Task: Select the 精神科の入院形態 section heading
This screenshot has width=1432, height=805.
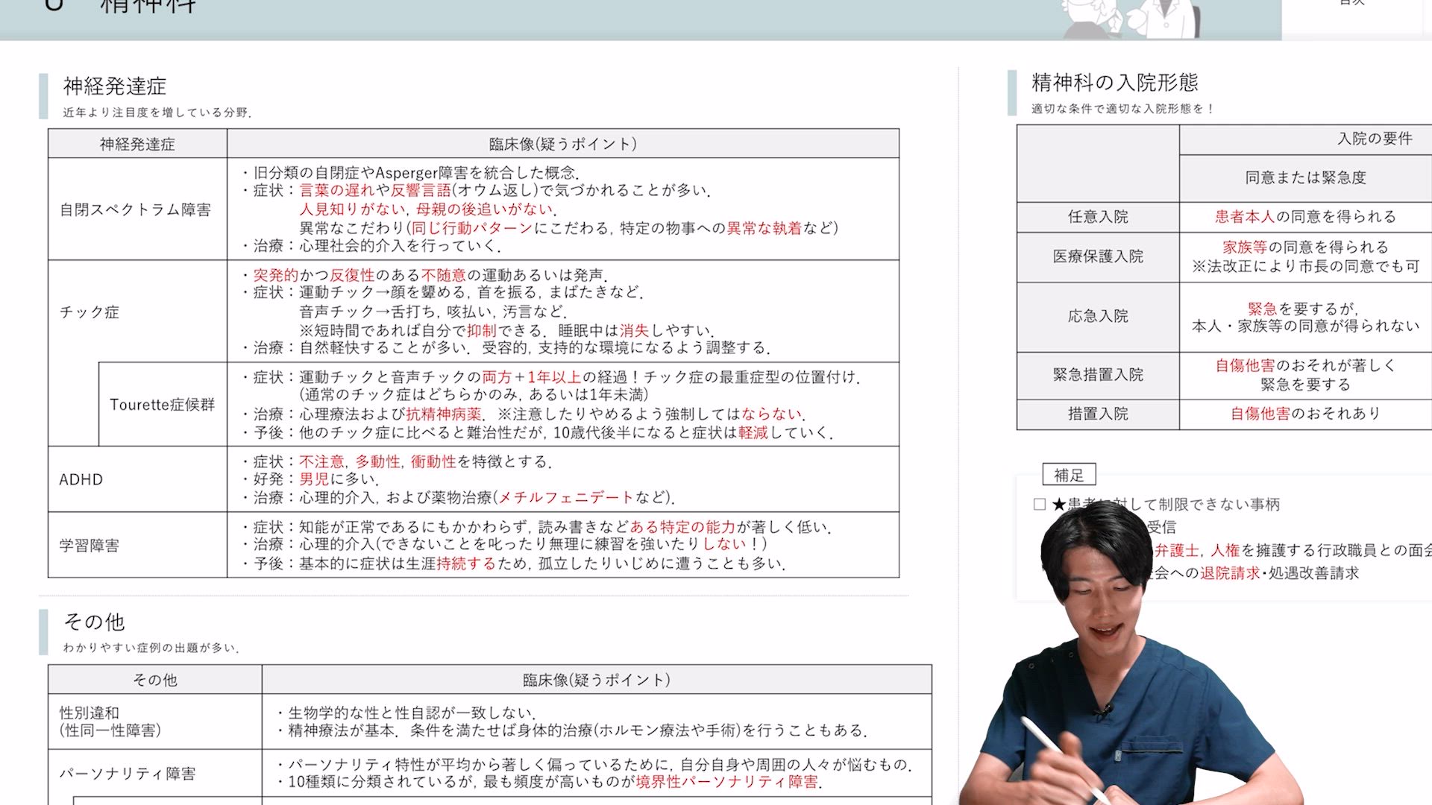Action: (1114, 82)
